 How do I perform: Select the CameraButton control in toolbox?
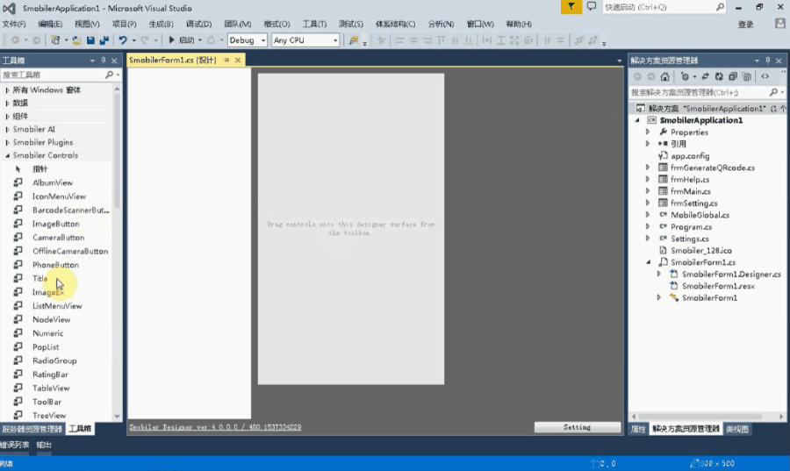click(59, 238)
